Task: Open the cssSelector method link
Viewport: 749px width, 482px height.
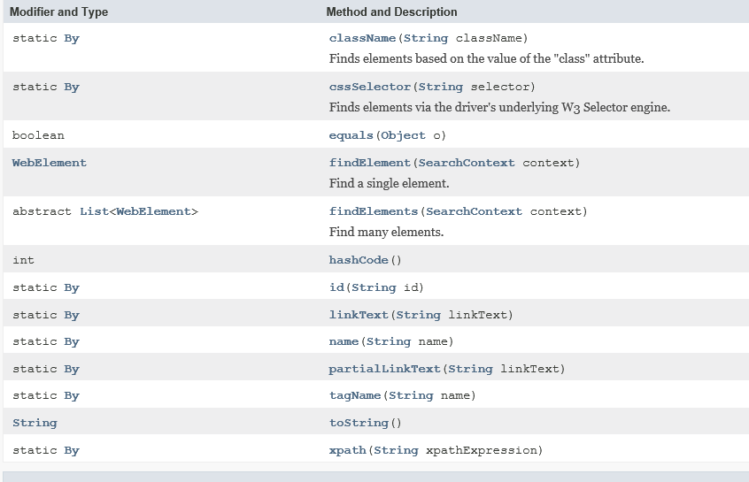Action: 370,87
